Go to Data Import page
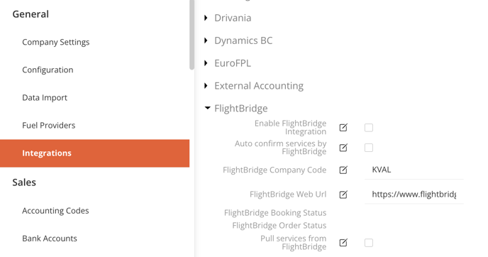The height and width of the screenshot is (257, 488). (45, 97)
